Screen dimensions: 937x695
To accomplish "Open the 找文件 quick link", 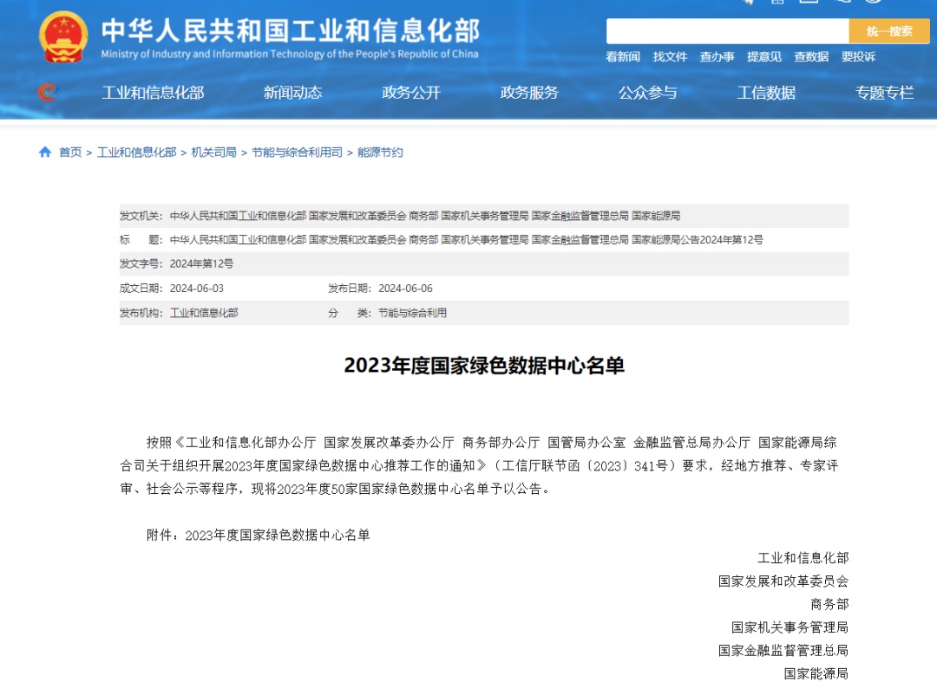I will pos(670,56).
